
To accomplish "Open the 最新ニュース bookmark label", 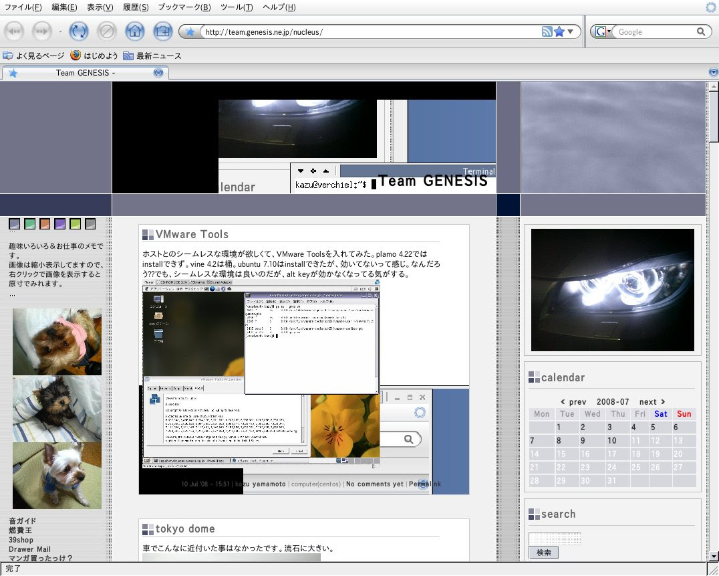I will 158,56.
